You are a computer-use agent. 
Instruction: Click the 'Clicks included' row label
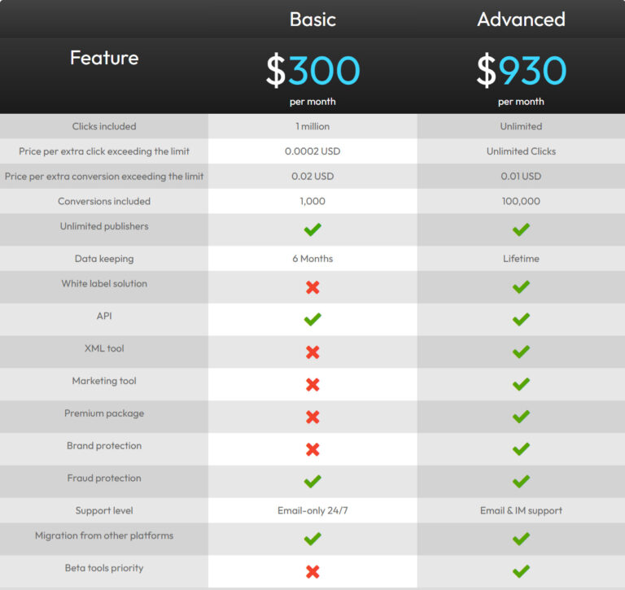[104, 126]
